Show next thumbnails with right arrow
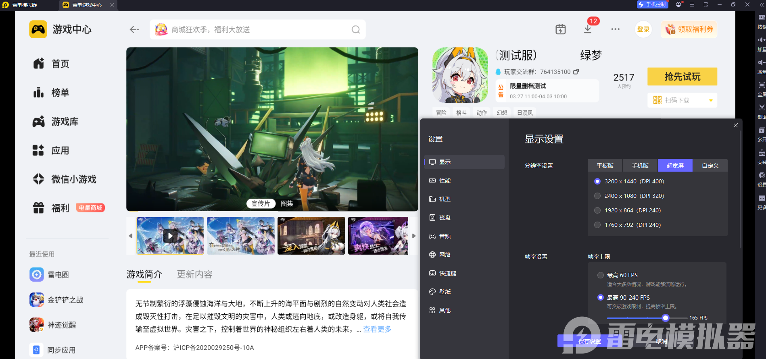The image size is (766, 359). (x=414, y=236)
